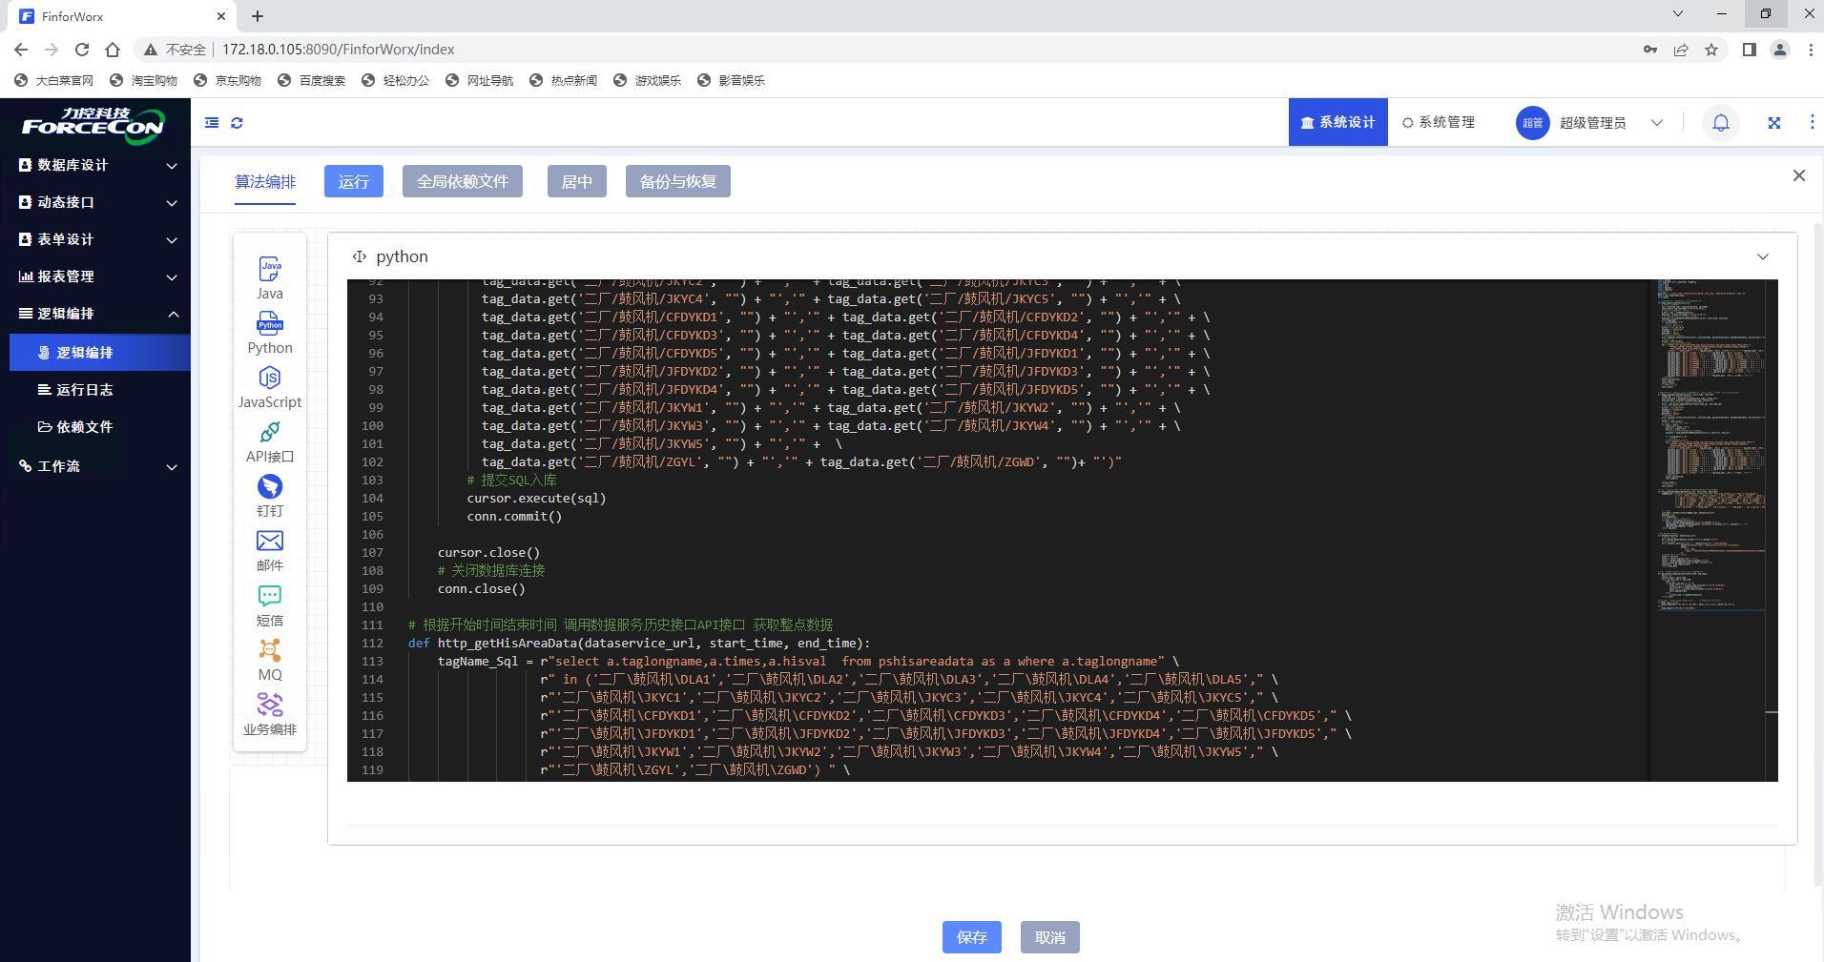Viewport: 1824px width, 962px height.
Task: Click the 运行 button
Action: coord(353,181)
